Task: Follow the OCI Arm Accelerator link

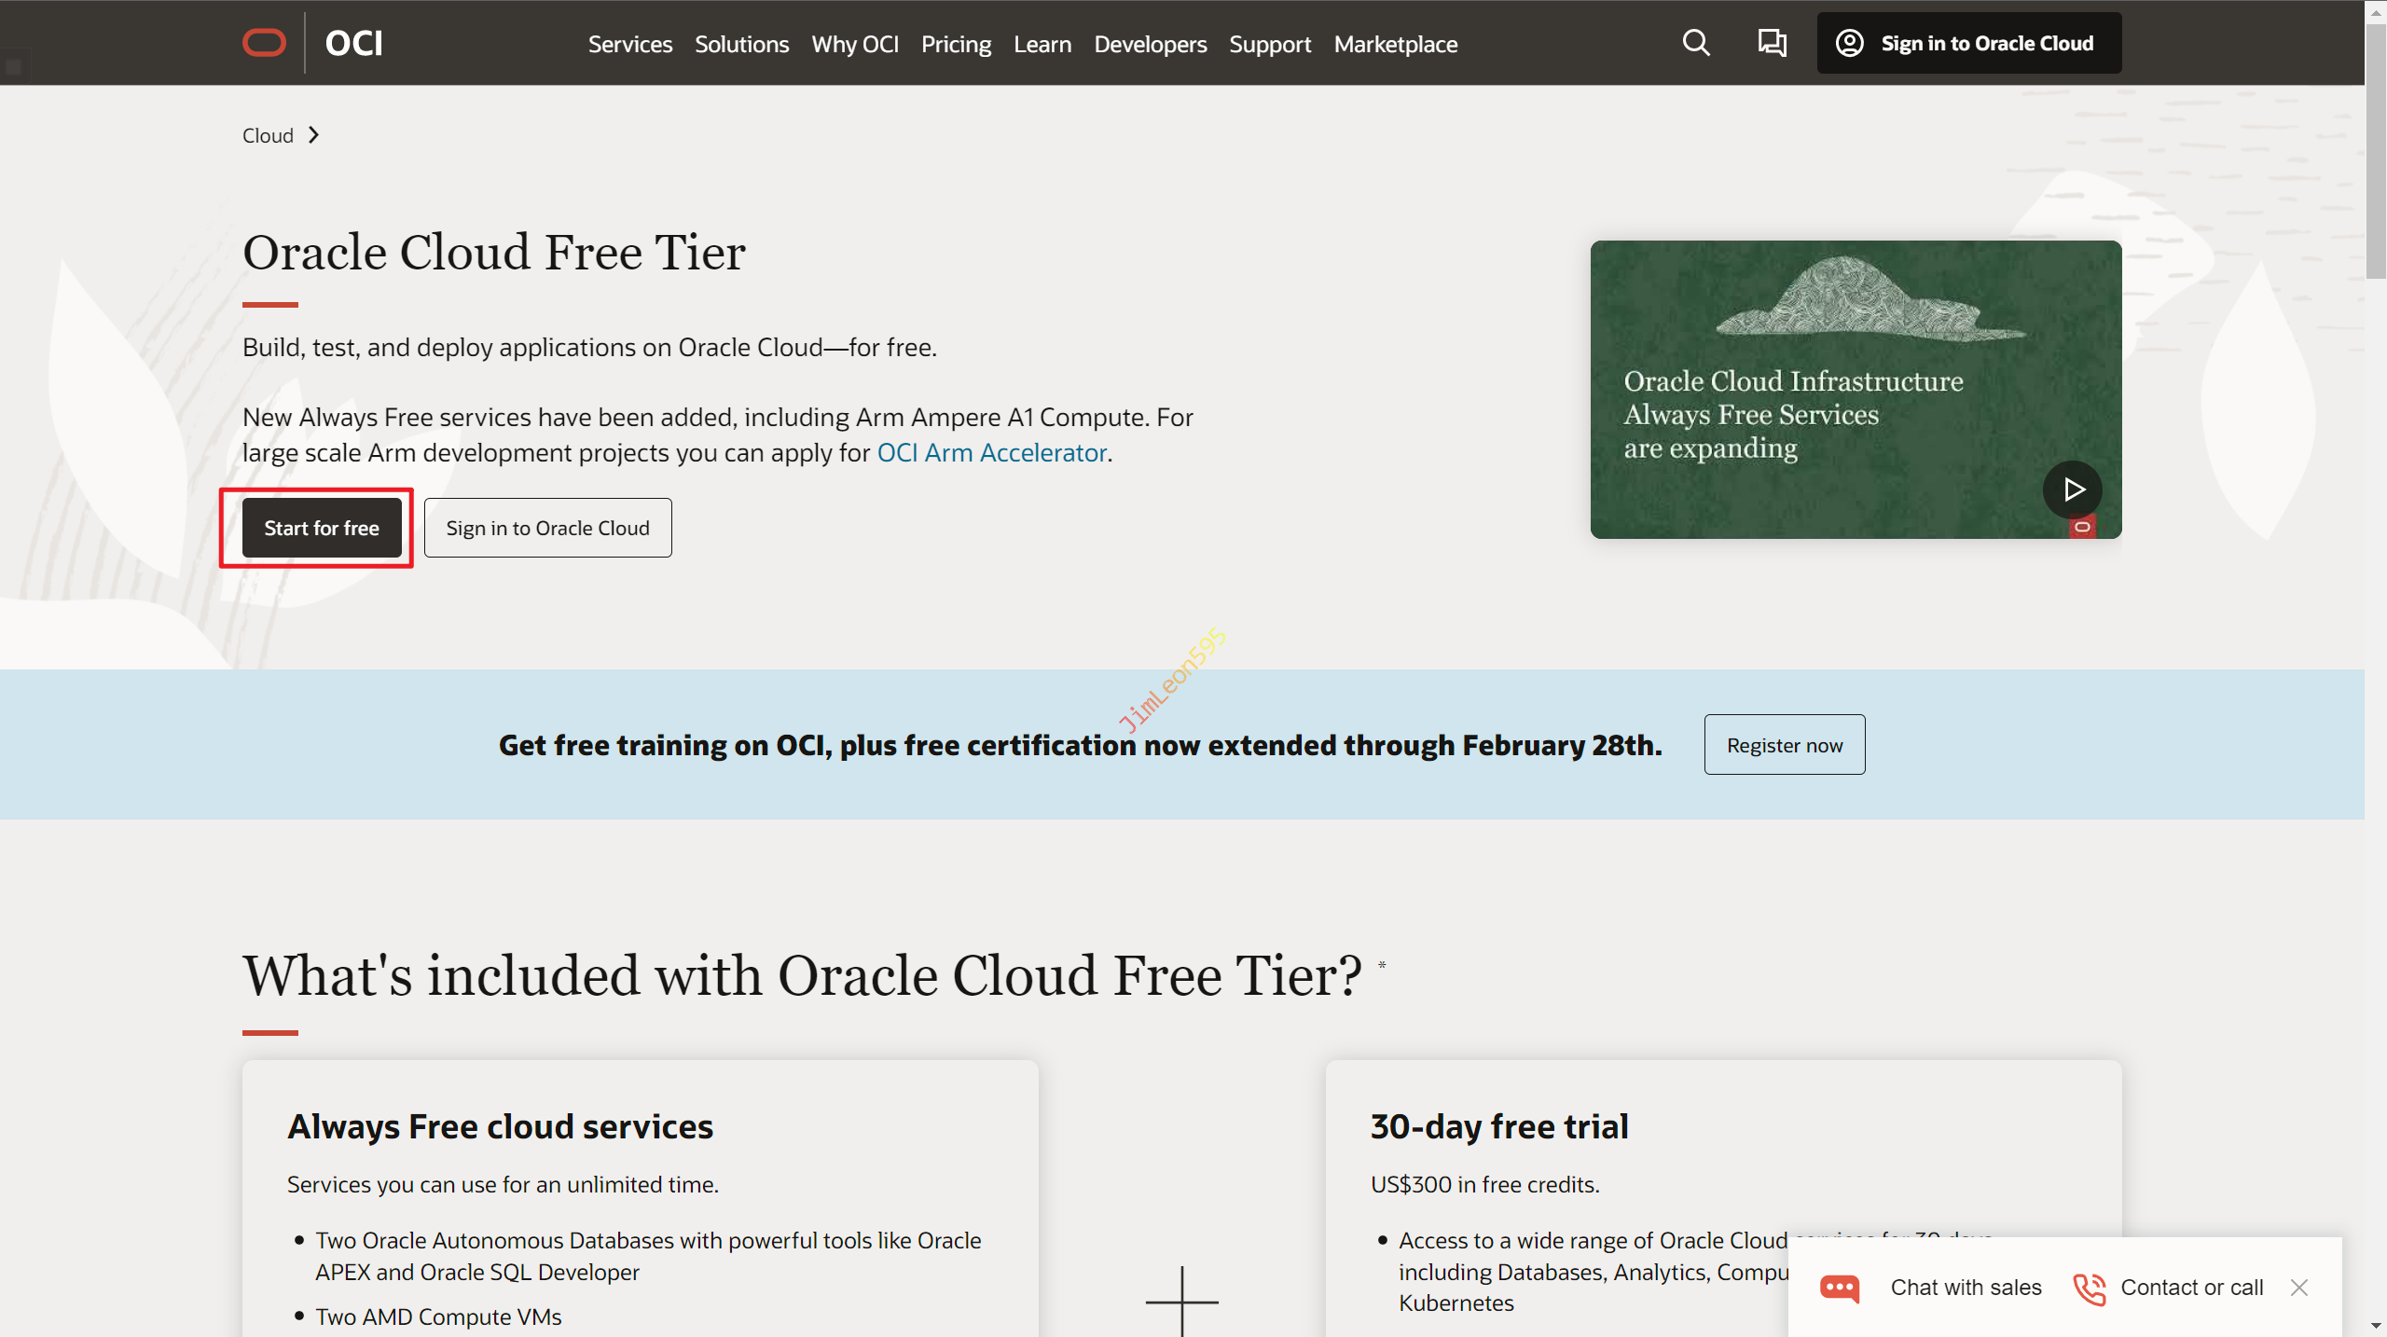Action: click(991, 452)
